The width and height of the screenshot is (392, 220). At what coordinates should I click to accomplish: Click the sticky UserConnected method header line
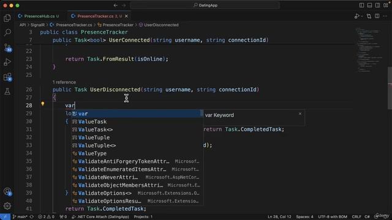click(160, 40)
